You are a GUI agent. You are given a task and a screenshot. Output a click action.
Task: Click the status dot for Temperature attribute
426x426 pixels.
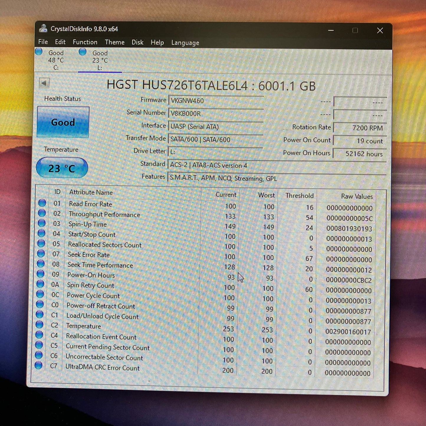39,324
